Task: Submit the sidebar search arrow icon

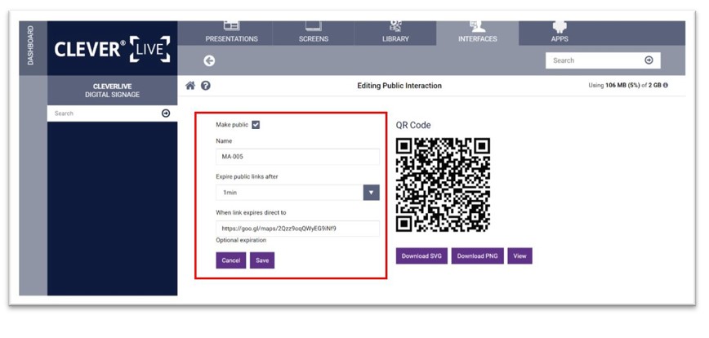Action: coord(166,113)
